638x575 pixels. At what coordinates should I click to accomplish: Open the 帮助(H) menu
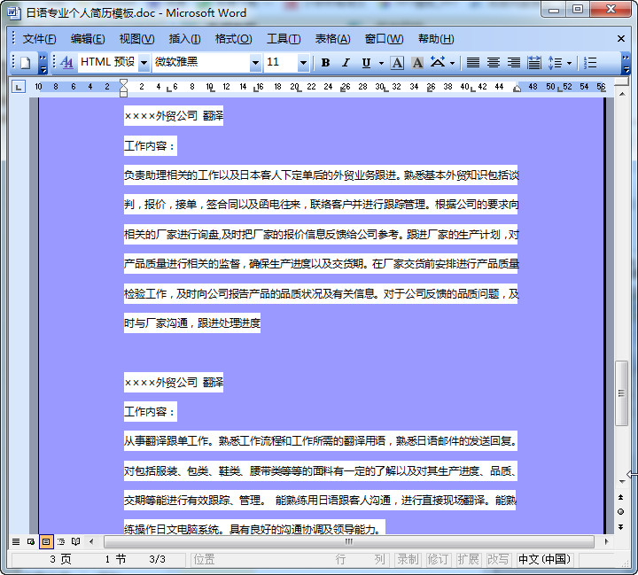[436, 39]
